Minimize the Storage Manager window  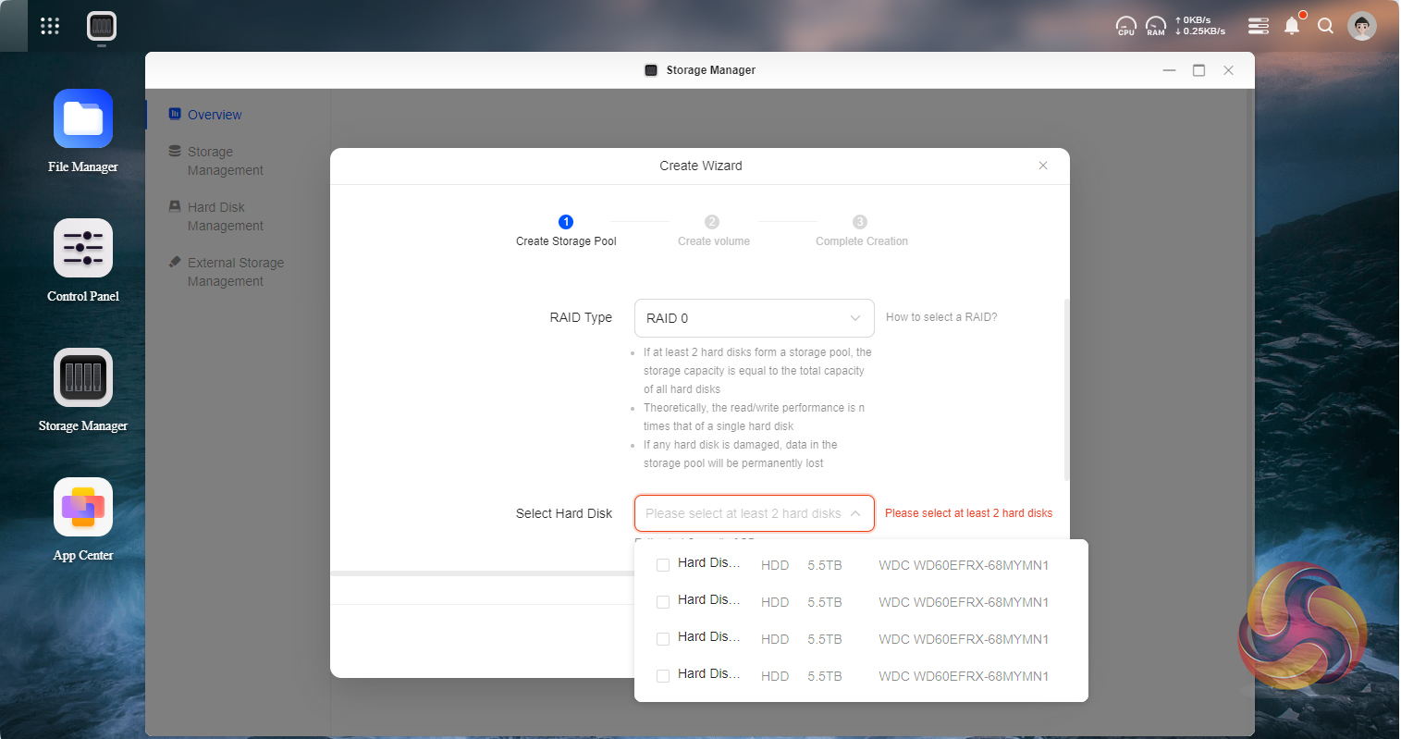click(1170, 70)
